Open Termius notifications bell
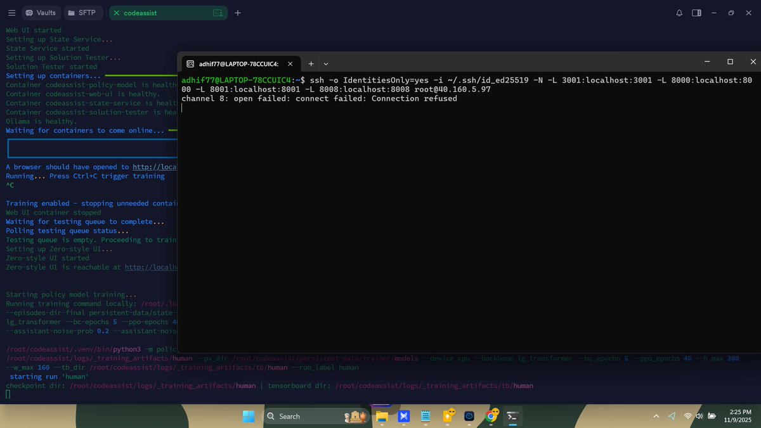This screenshot has height=428, width=761. click(x=679, y=13)
